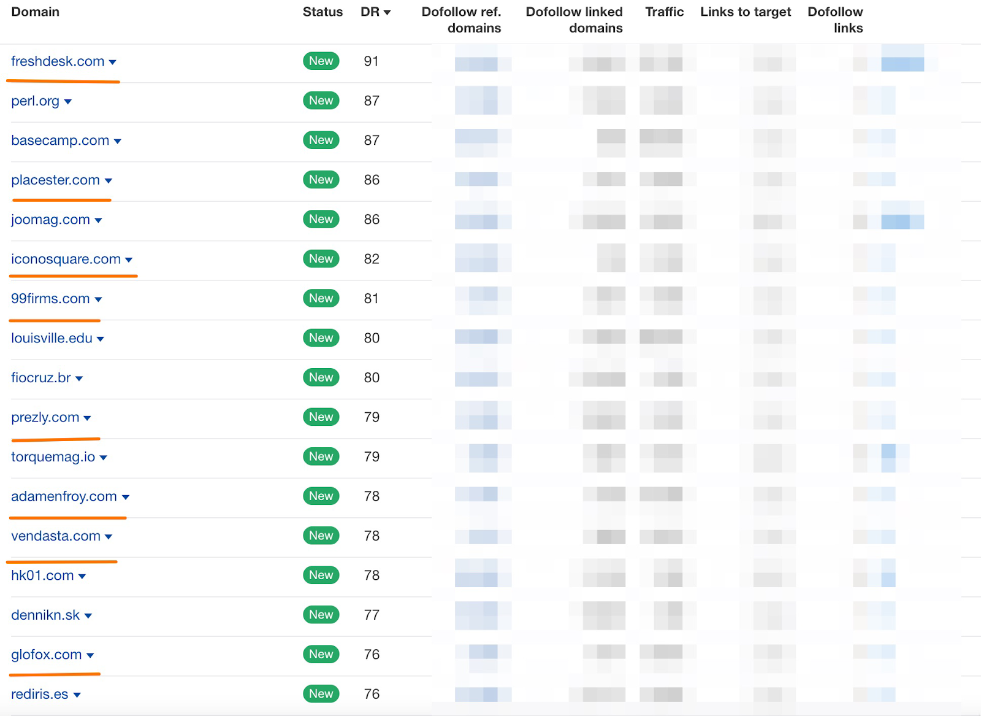This screenshot has width=981, height=716.
Task: Click the caret after glofox.com
Action: (x=90, y=656)
